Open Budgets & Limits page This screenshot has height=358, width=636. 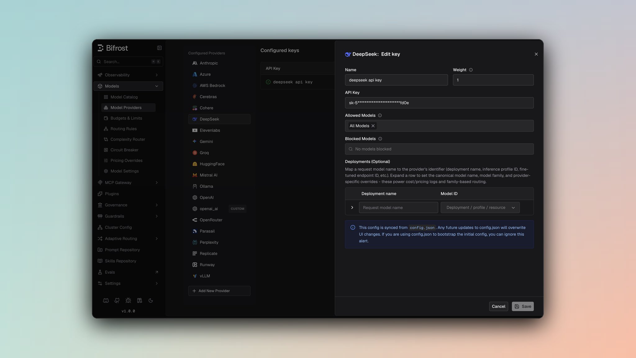click(128, 118)
